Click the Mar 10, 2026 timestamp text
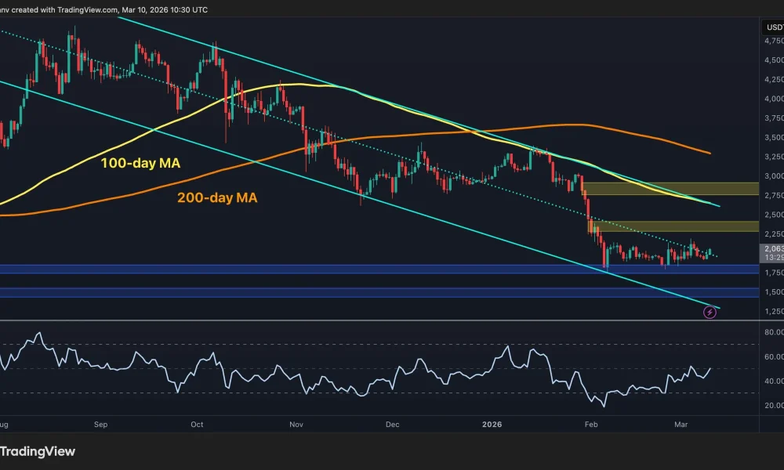The height and width of the screenshot is (470, 784). 169,9
